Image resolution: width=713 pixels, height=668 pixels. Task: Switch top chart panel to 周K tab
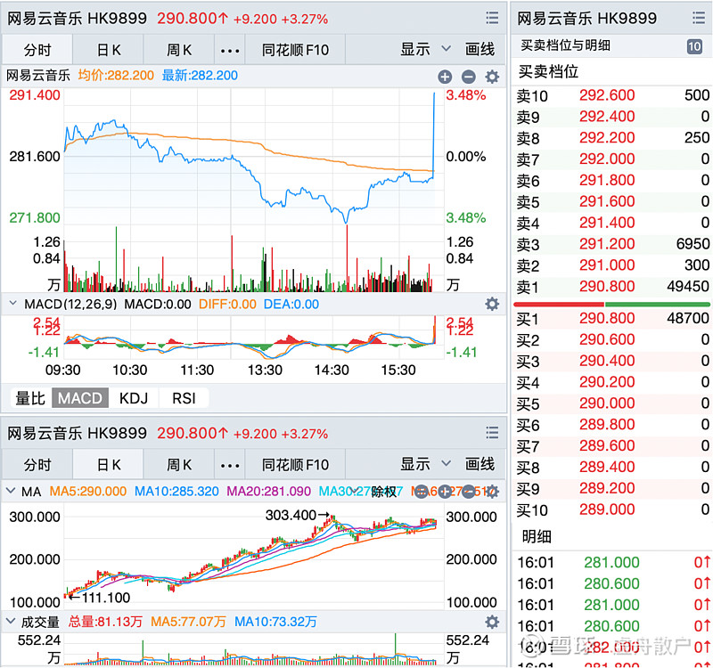pyautogui.click(x=179, y=50)
